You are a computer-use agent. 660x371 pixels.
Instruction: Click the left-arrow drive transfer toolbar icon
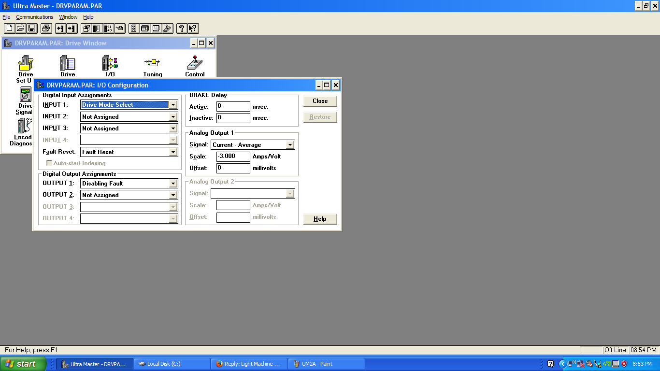[x=60, y=29]
